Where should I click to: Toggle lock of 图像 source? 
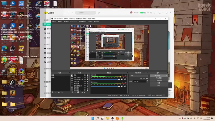(88, 75)
